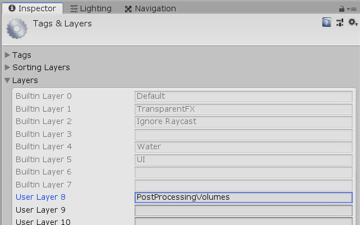Viewport: 360px width, 225px height.
Task: Click the User Layer 8 text field
Action: [x=243, y=198]
